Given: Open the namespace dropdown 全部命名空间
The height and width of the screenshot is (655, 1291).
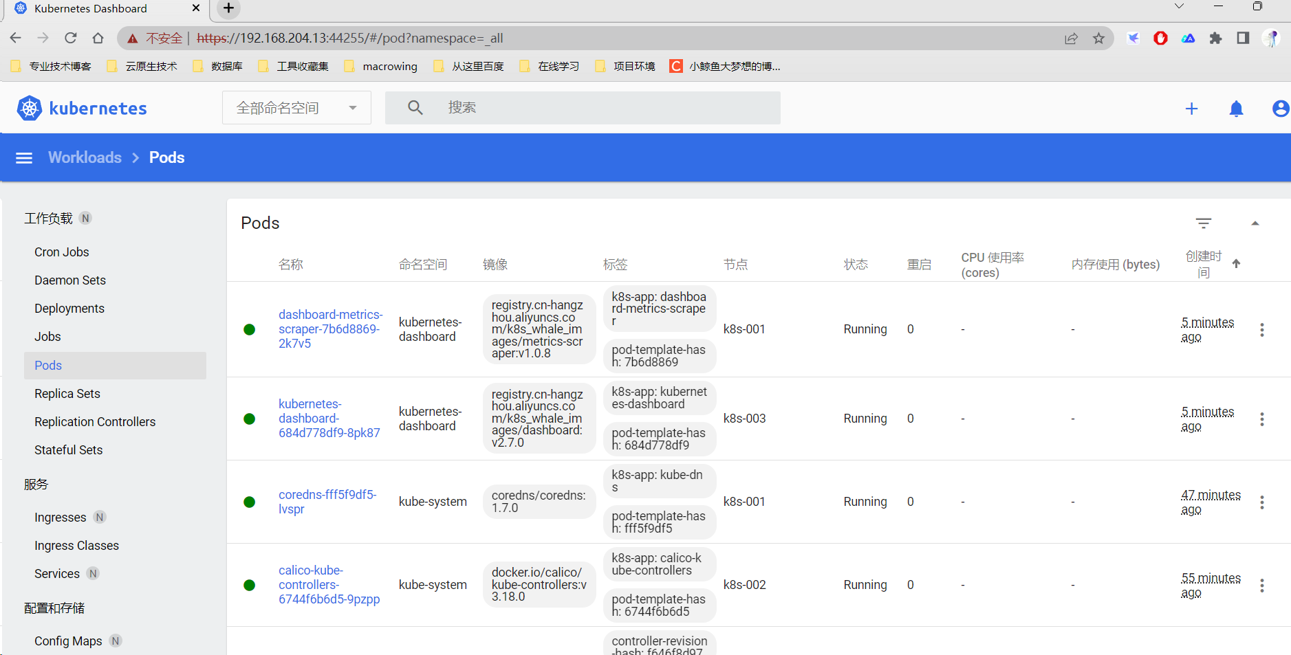Looking at the screenshot, I should coord(296,108).
